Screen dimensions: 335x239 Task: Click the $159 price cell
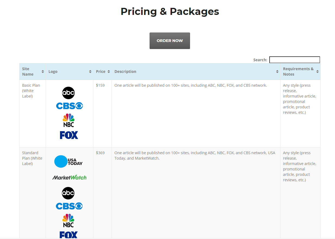click(x=100, y=85)
